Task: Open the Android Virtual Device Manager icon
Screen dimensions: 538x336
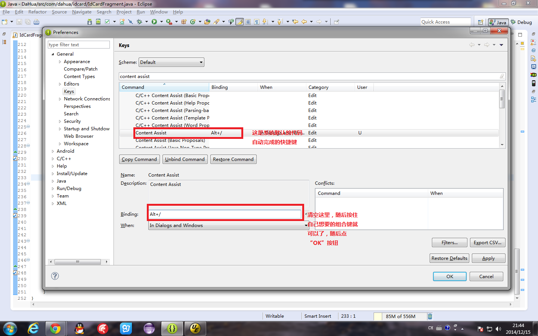Action: tap(98, 22)
